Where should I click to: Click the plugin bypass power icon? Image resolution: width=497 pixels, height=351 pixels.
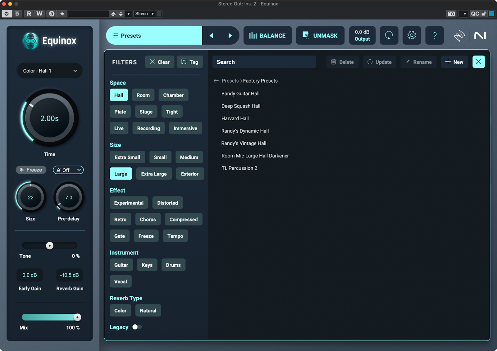[7, 14]
